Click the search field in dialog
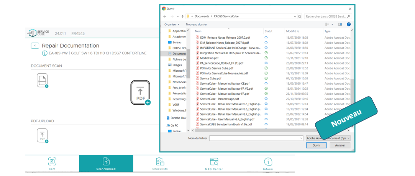 tap(328, 16)
